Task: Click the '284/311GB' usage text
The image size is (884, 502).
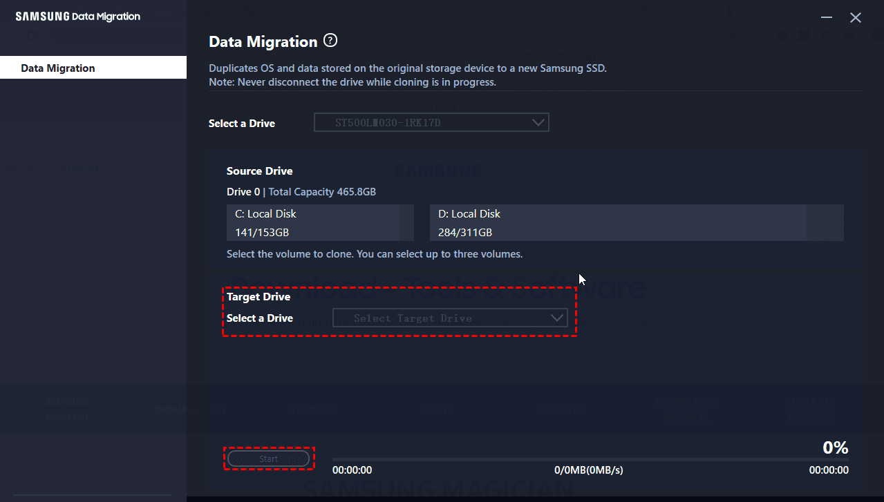Action: click(x=465, y=233)
